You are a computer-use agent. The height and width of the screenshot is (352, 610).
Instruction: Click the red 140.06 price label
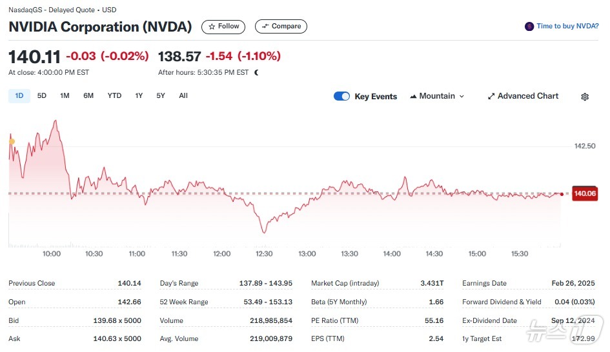pos(585,193)
